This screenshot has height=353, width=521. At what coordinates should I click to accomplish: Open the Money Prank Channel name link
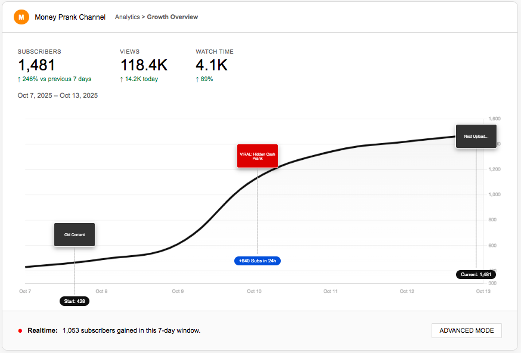coord(70,17)
